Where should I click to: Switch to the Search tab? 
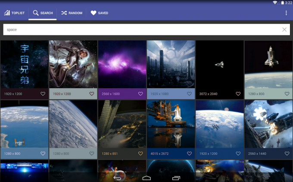point(43,13)
